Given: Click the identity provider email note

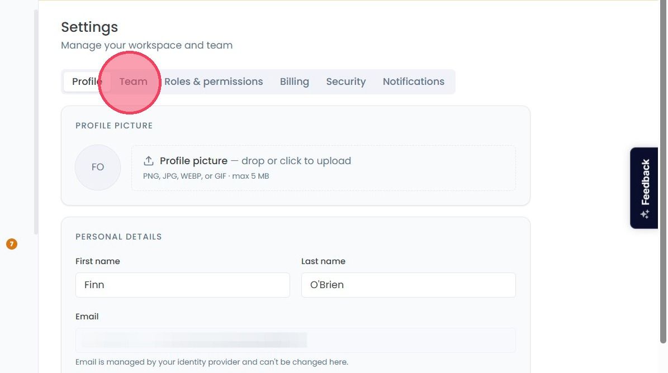Looking at the screenshot, I should (x=212, y=362).
